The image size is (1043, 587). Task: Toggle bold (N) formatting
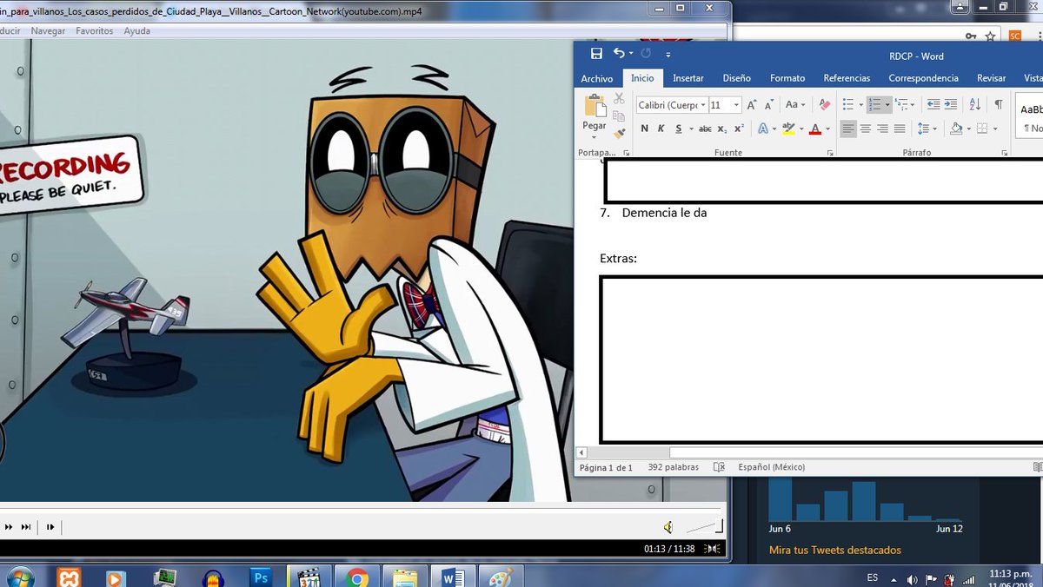(x=644, y=129)
